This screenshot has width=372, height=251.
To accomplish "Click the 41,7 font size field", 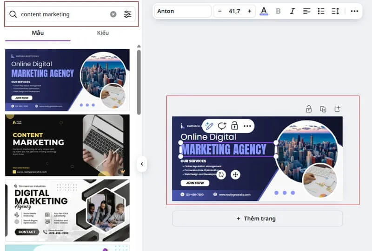I will pyautogui.click(x=234, y=11).
